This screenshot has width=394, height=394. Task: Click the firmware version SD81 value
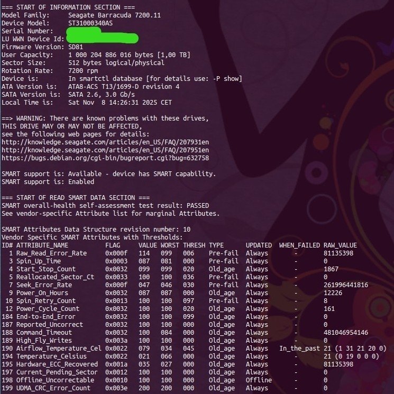(x=76, y=47)
